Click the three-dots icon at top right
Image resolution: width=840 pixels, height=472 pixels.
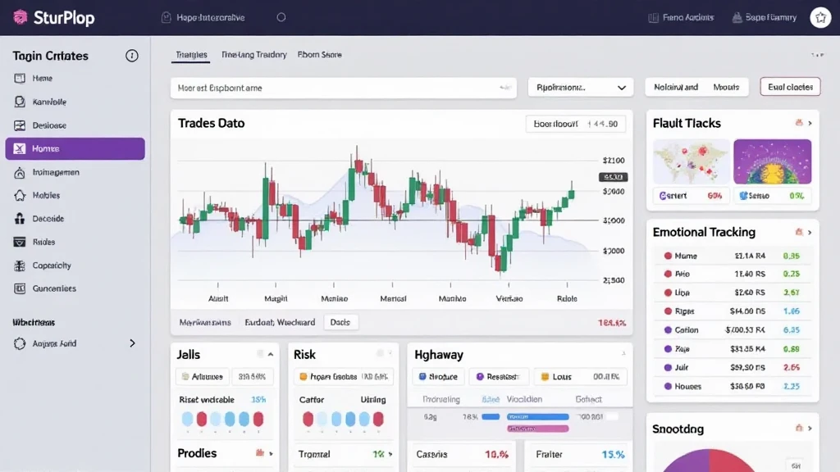click(817, 55)
